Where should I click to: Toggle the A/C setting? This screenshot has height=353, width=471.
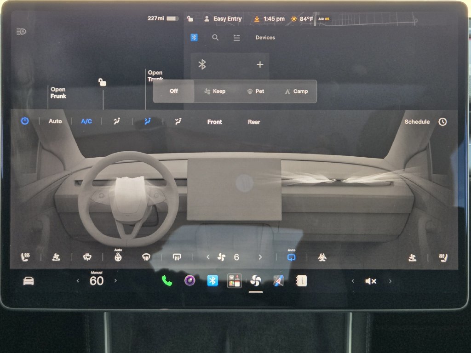(x=86, y=121)
